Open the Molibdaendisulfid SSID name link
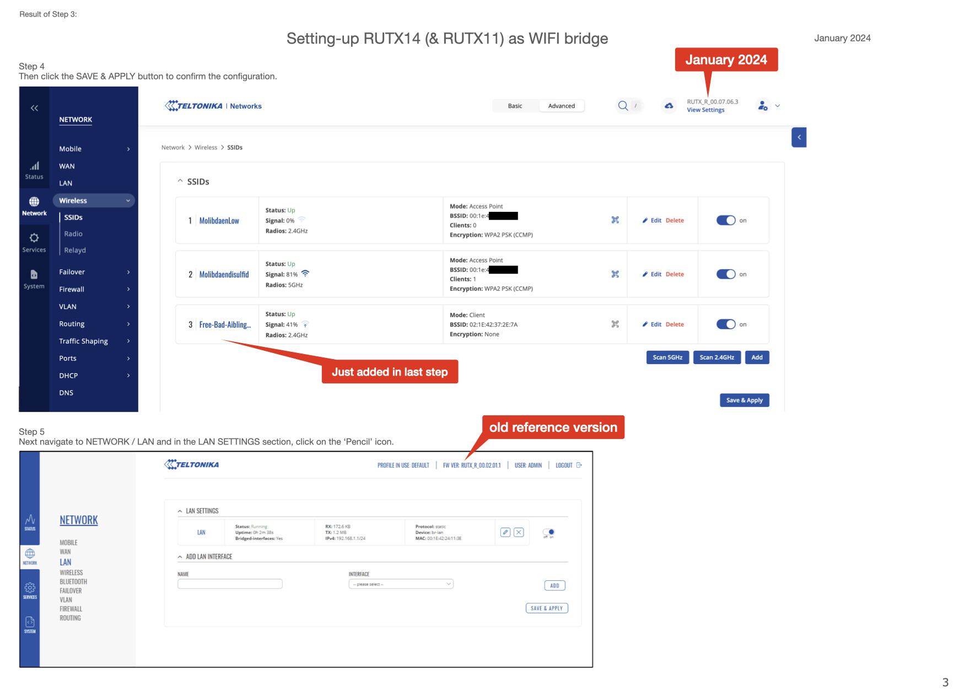Viewport: 959px width, 695px height. [224, 275]
